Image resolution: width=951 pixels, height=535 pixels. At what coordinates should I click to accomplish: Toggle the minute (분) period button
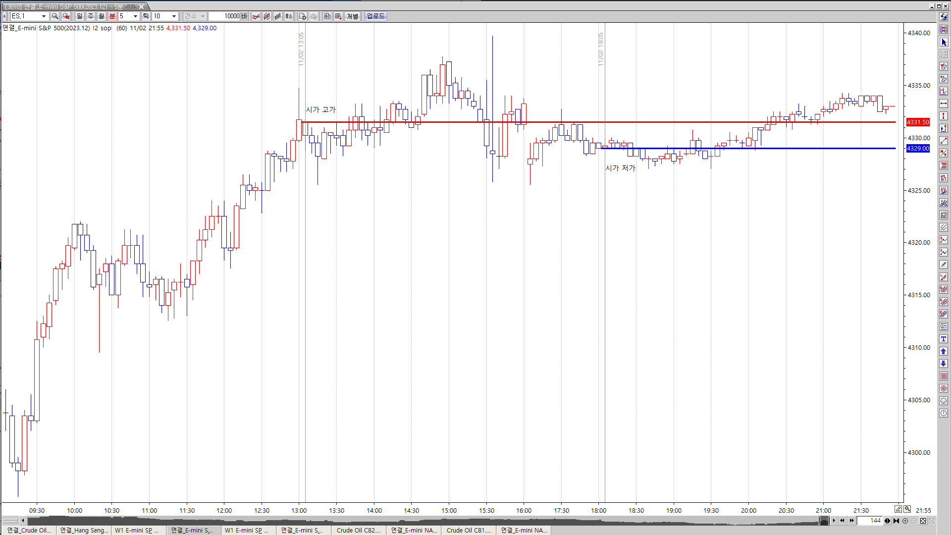click(112, 16)
